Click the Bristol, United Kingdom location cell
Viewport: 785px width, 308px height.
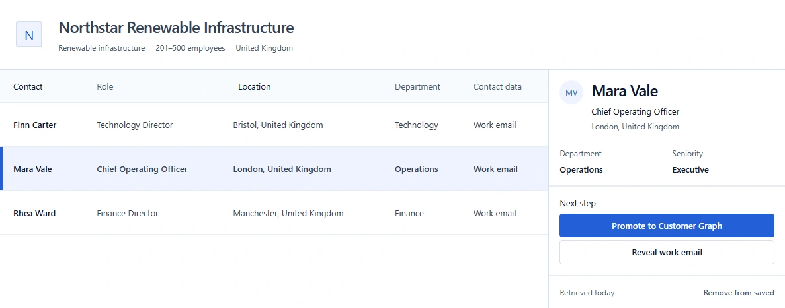click(278, 125)
